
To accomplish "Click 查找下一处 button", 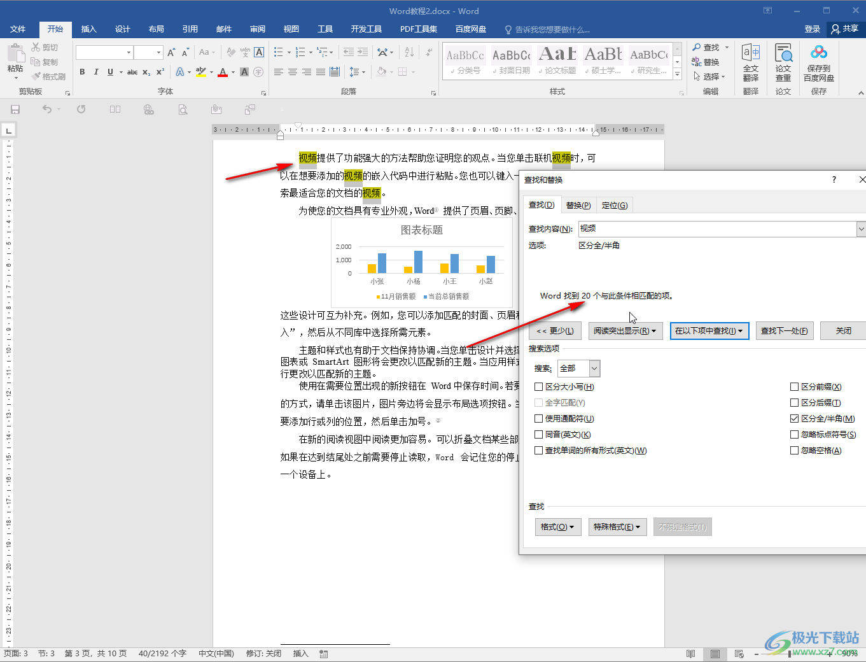I will click(x=785, y=331).
